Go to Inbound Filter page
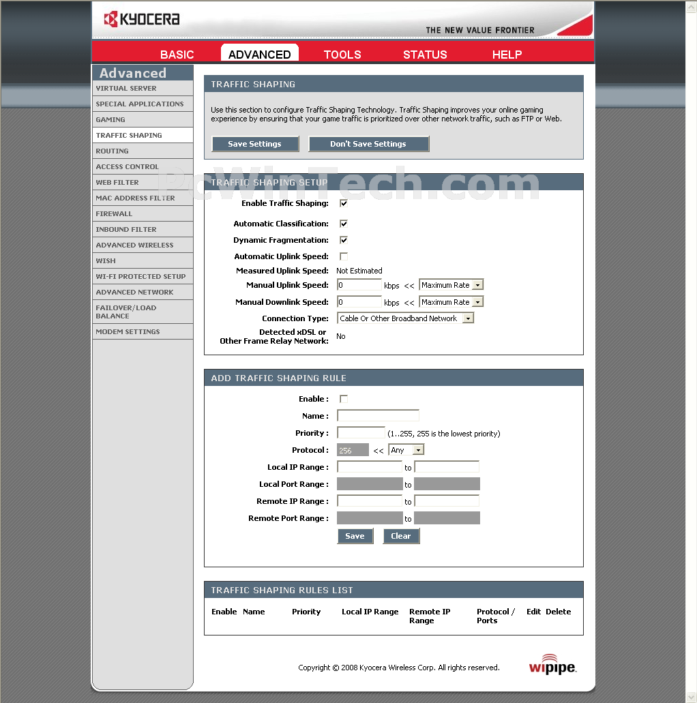697x703 pixels. (143, 230)
